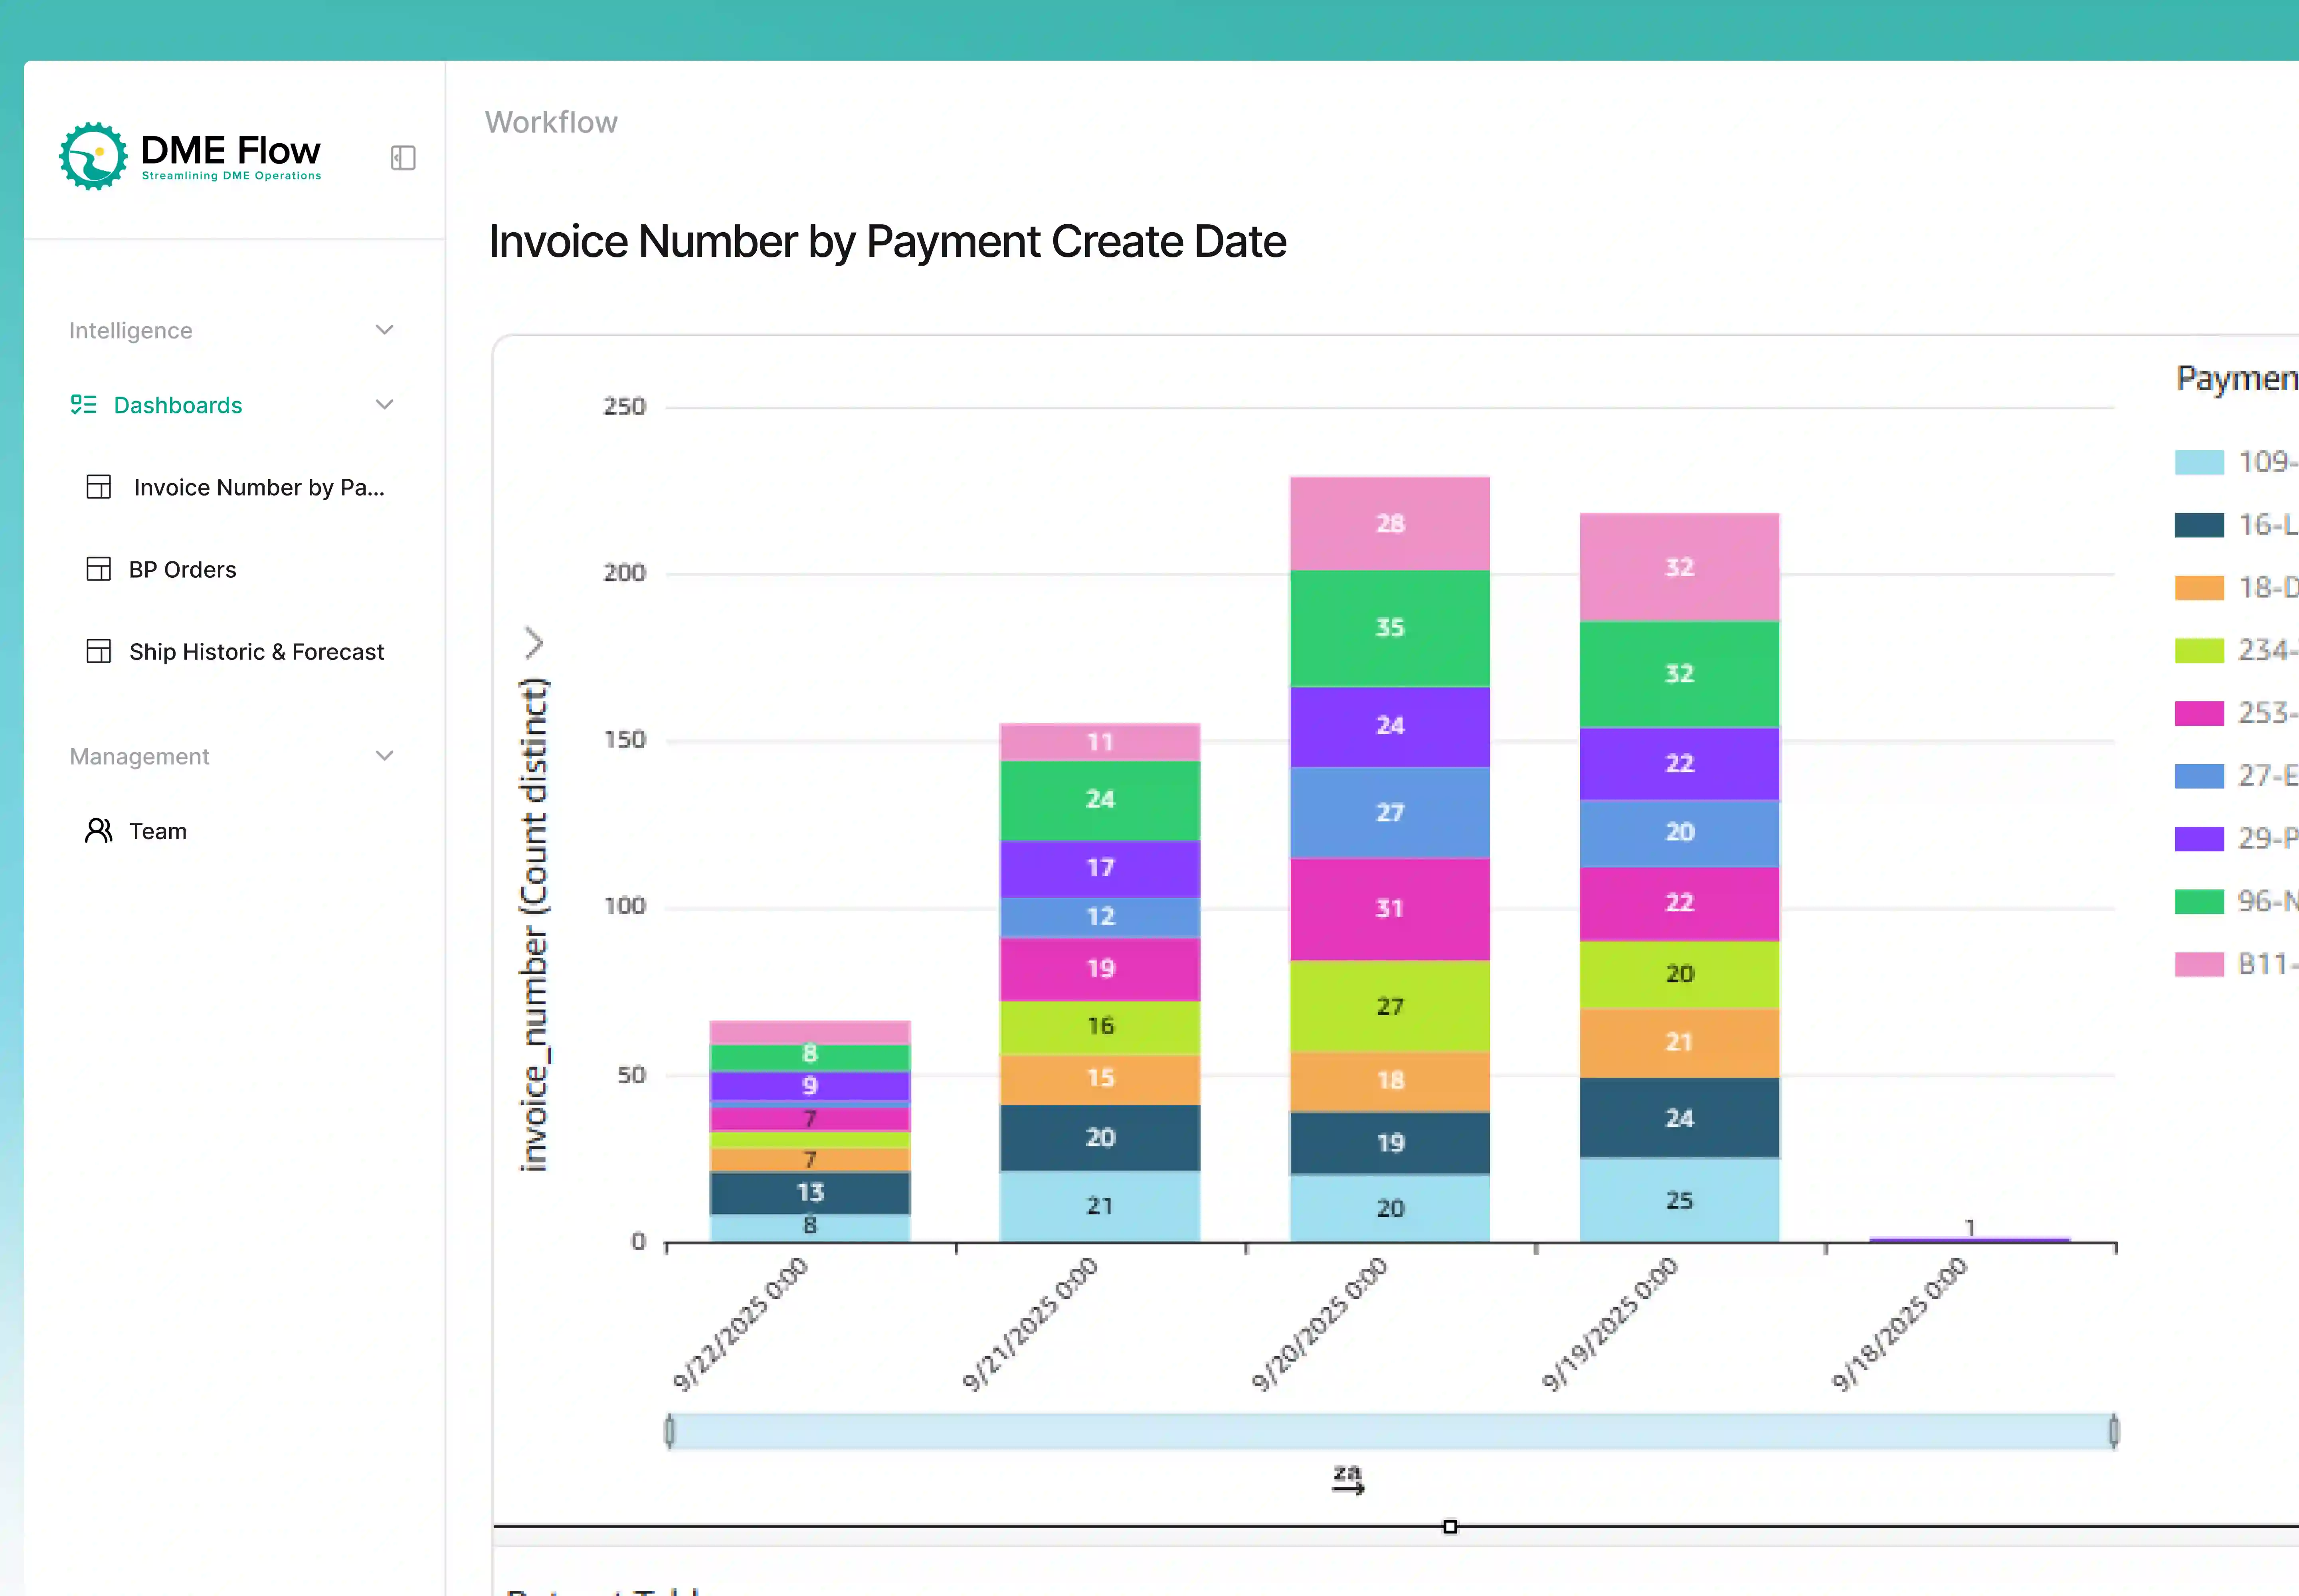Viewport: 2299px width, 1596px height.
Task: Collapse the Dashboards section chevron
Action: (384, 404)
